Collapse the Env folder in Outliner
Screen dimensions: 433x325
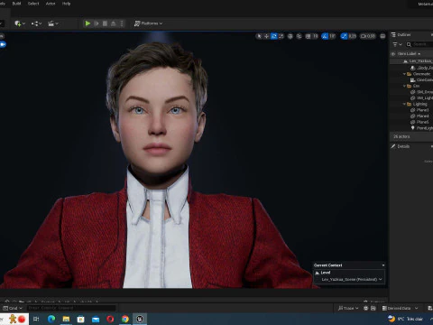point(404,86)
